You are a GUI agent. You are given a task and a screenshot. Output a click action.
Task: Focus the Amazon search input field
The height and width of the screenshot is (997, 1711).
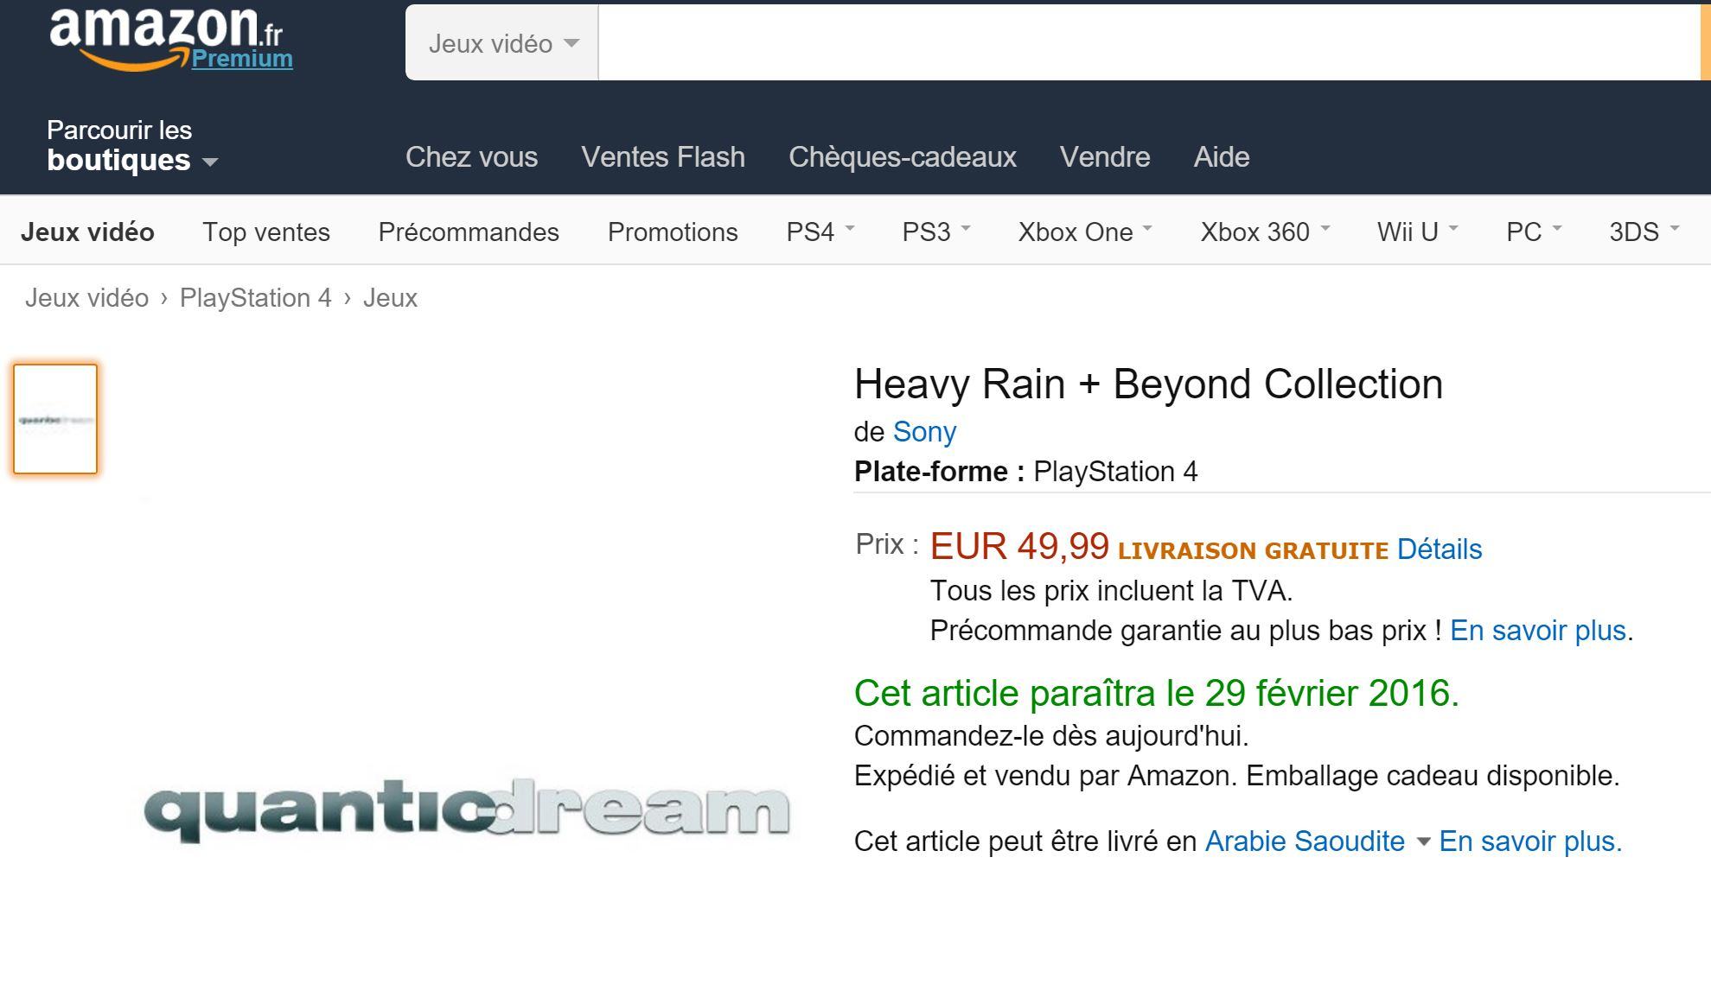click(1148, 43)
